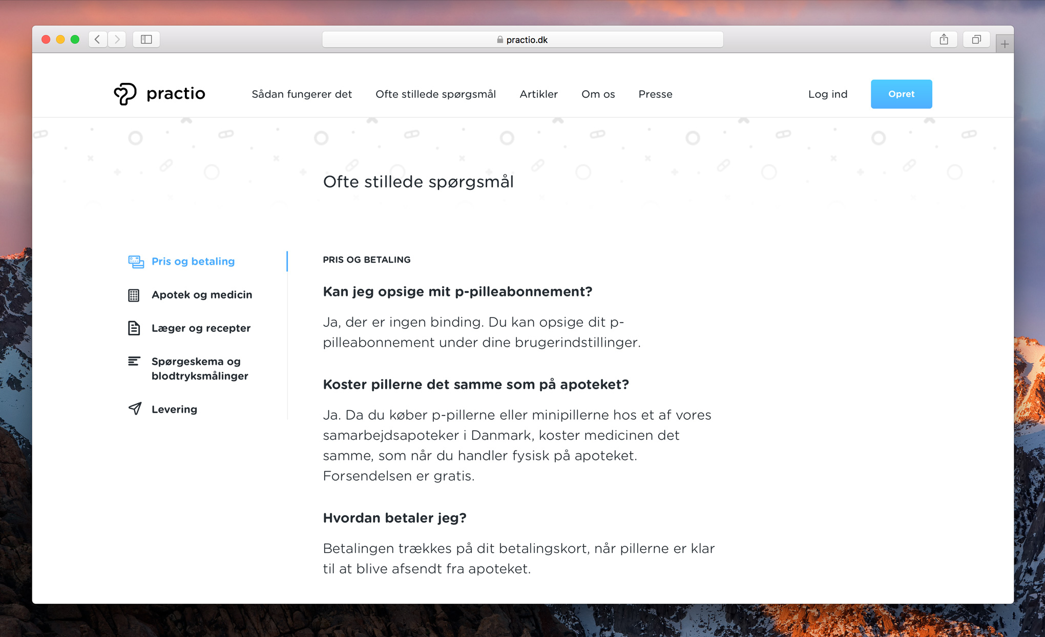Select Levering category
This screenshot has width=1045, height=637.
coord(174,409)
